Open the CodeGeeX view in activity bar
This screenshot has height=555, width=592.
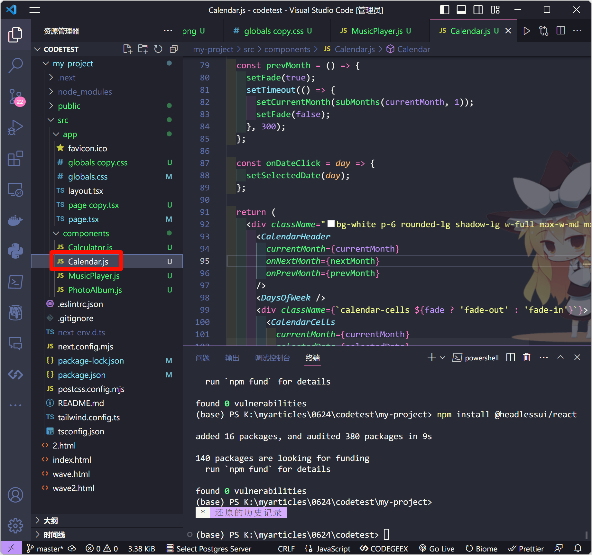click(15, 375)
